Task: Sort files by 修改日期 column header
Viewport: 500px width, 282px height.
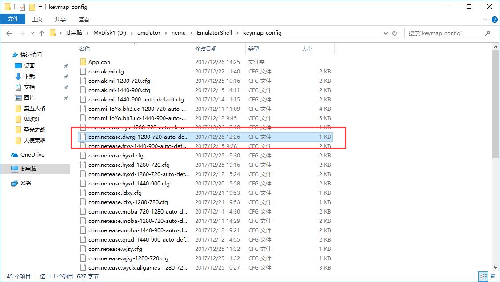Action: tap(206, 49)
